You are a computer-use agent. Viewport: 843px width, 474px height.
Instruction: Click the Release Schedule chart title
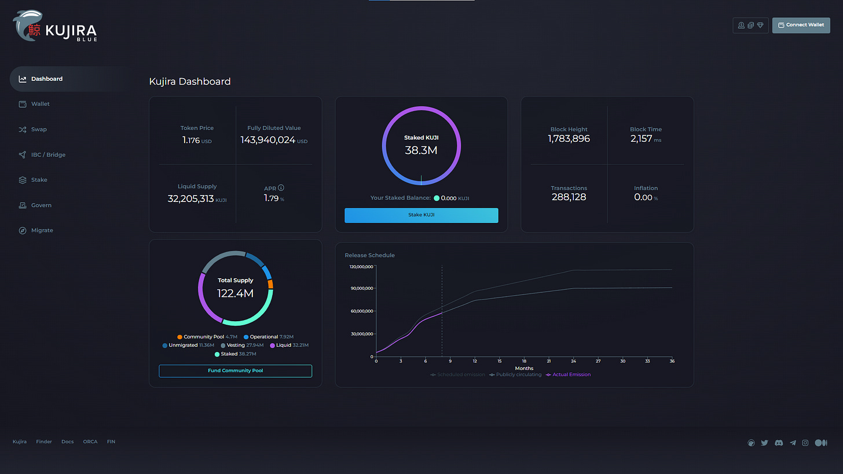(369, 255)
